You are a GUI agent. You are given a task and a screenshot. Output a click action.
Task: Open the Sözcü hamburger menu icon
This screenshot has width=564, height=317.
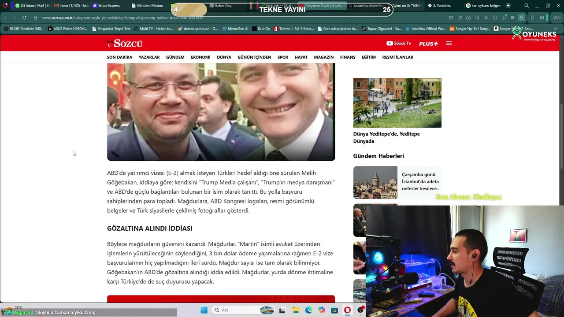[449, 43]
